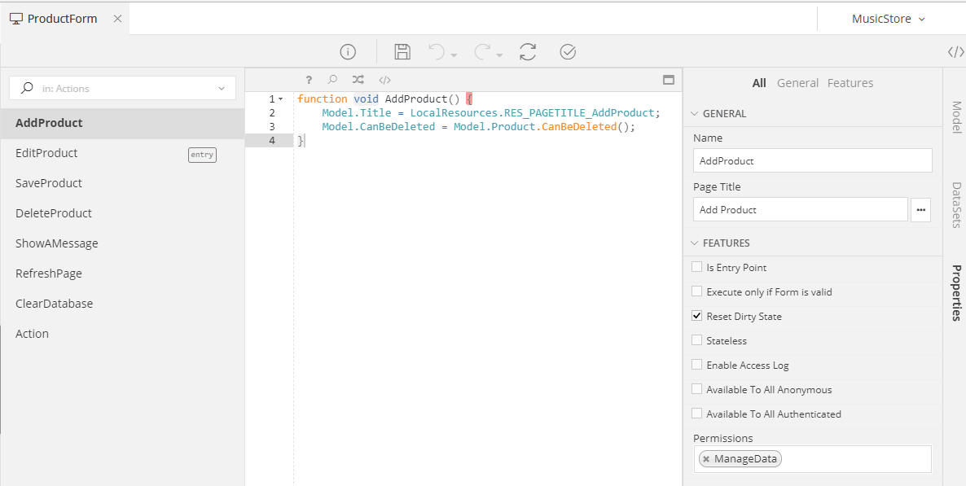Open the DataSets side tab
This screenshot has width=966, height=486.
pos(956,204)
